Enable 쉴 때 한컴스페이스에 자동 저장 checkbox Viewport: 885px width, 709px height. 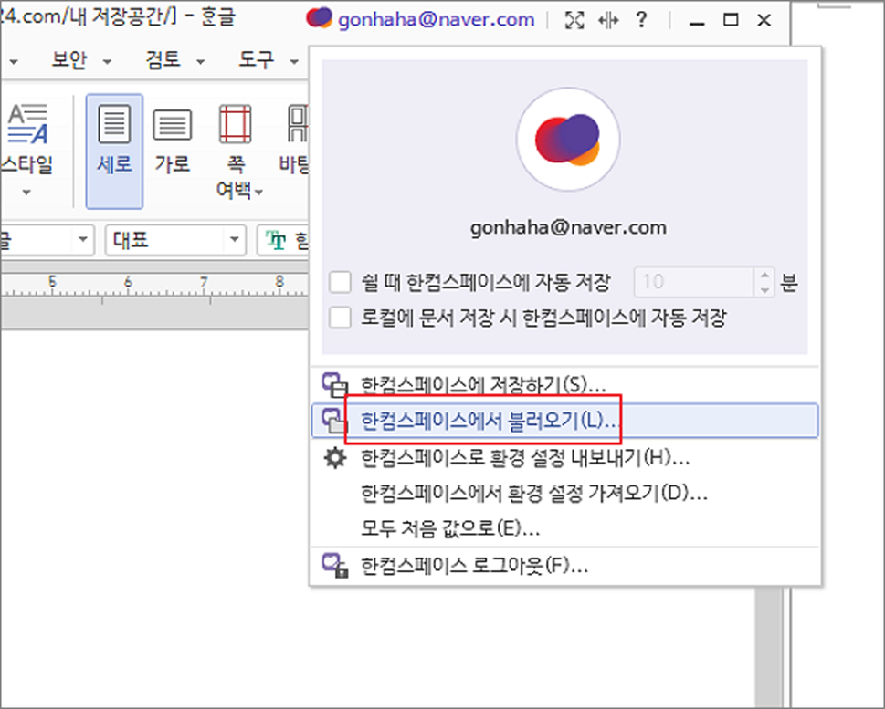340,281
